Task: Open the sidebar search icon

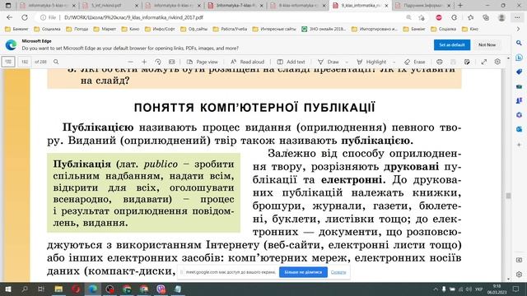Action: coord(519,43)
